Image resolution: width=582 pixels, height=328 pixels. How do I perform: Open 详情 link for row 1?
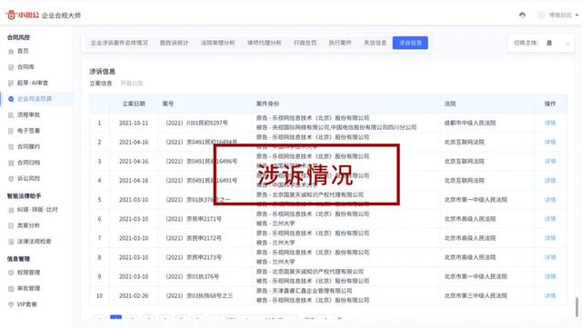coord(550,123)
